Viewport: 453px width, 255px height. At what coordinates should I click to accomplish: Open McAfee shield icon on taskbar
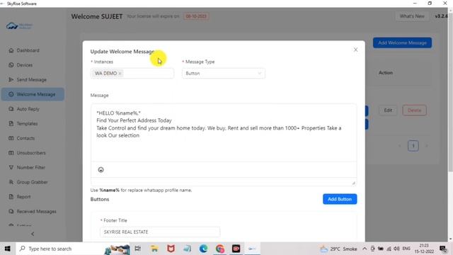171,249
